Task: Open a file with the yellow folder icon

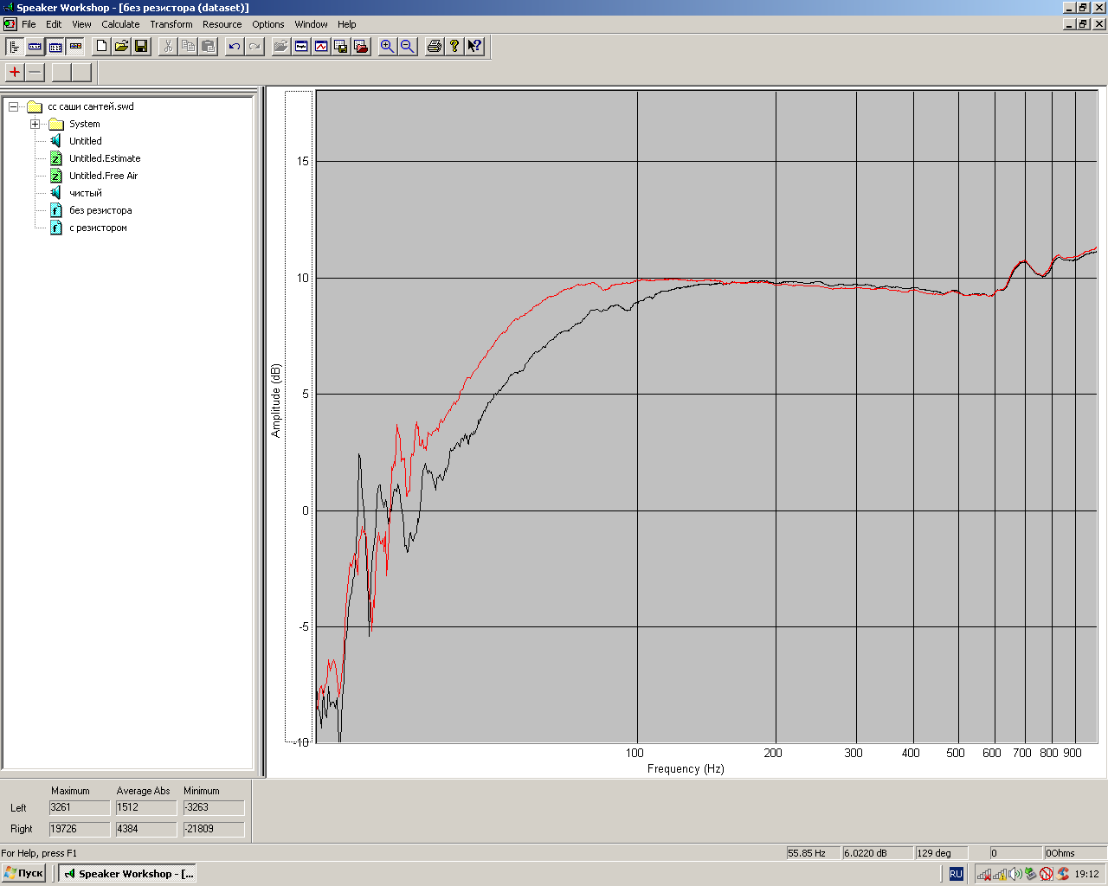Action: pyautogui.click(x=121, y=46)
